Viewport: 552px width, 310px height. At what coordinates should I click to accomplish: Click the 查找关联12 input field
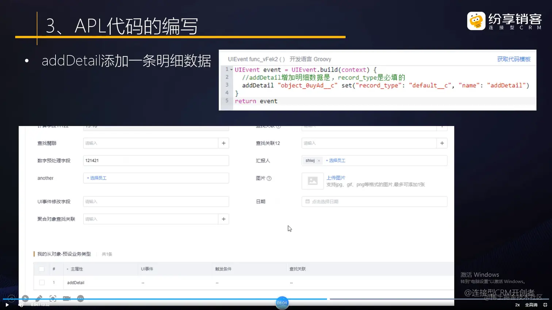pyautogui.click(x=369, y=143)
